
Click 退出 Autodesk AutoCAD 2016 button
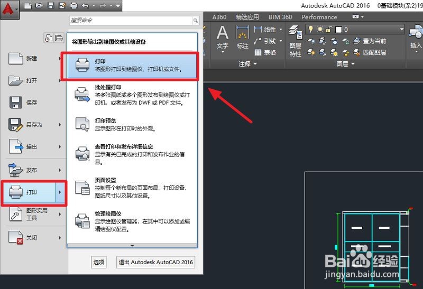point(155,262)
